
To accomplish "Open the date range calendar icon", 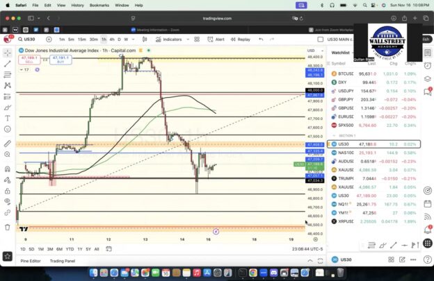I will click(108, 249).
